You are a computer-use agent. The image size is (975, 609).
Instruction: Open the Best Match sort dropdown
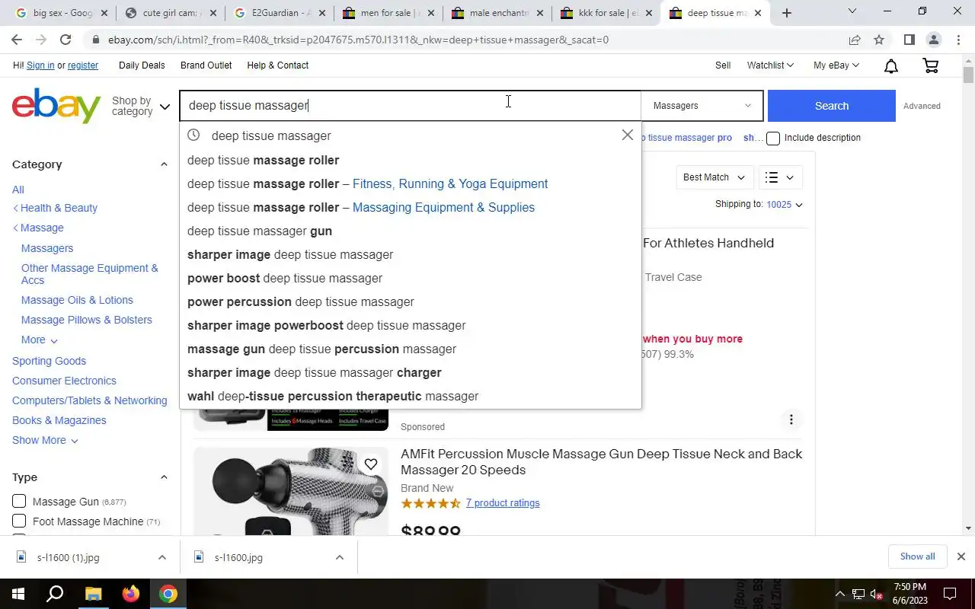tap(714, 177)
